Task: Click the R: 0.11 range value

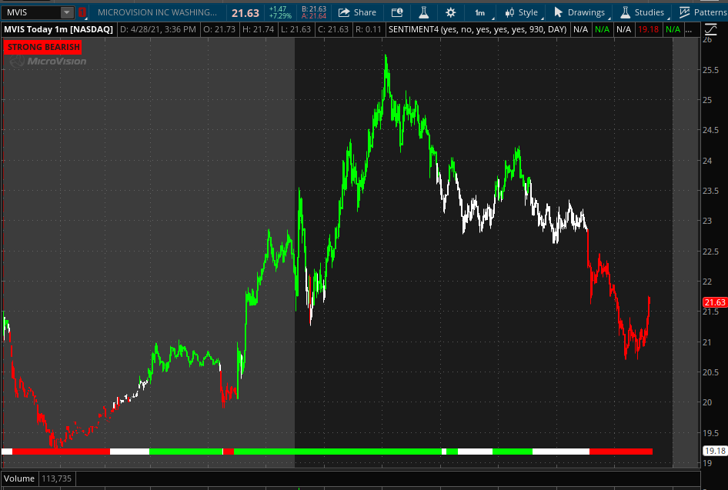Action: [x=368, y=29]
